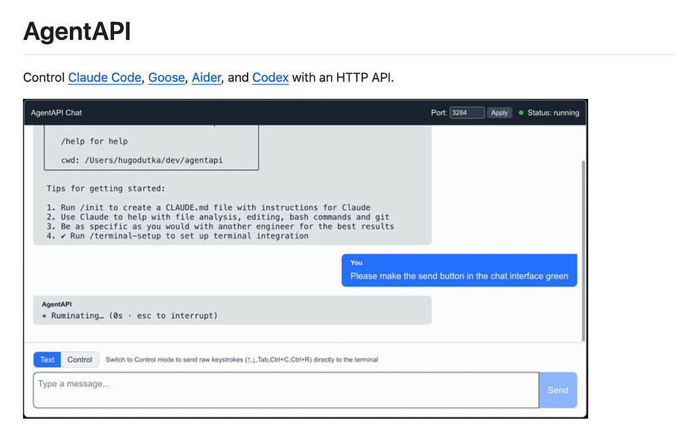Open the Aider link
694x433 pixels.
point(206,77)
